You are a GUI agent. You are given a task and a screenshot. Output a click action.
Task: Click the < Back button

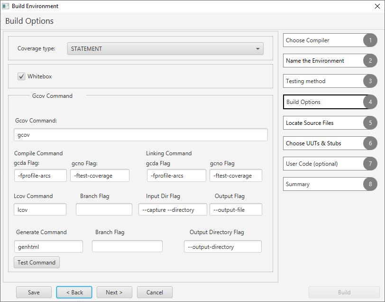(74, 292)
